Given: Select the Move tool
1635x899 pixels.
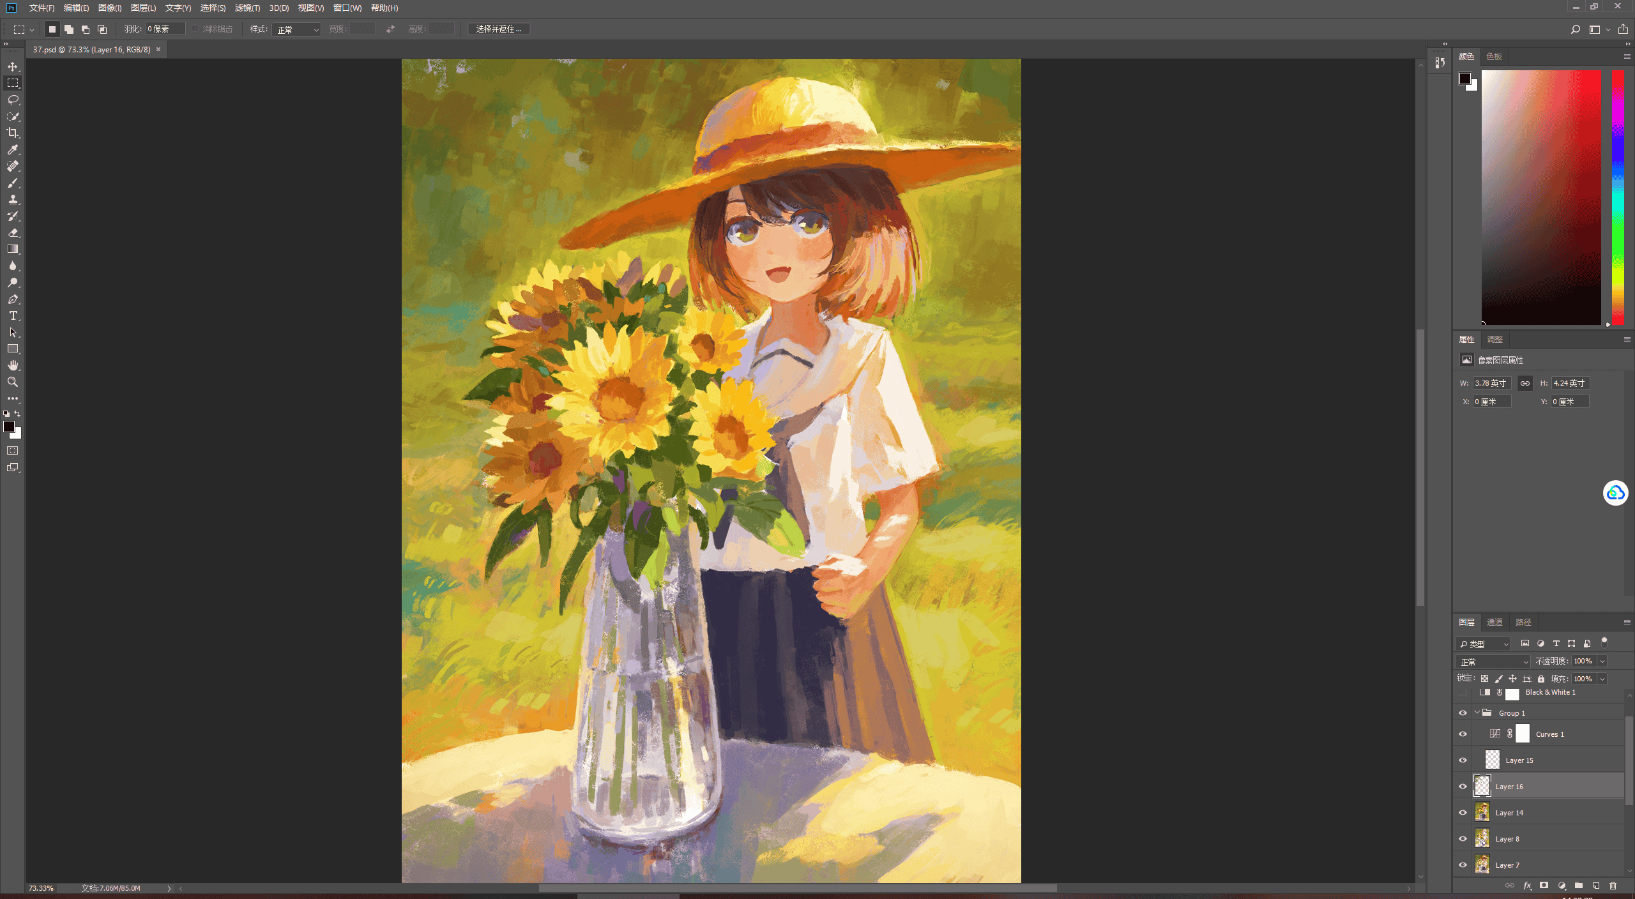Looking at the screenshot, I should tap(13, 66).
